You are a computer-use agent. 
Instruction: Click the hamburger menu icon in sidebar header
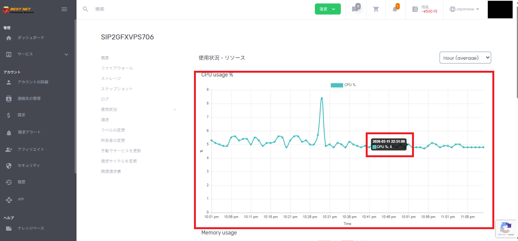64,9
